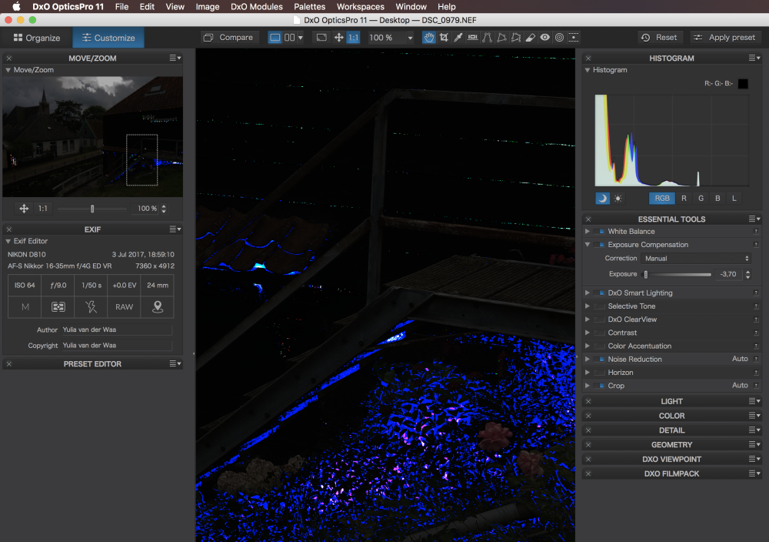Screen dimensions: 769x542
Task: Enable the Selective Tone switch
Action: [x=599, y=306]
